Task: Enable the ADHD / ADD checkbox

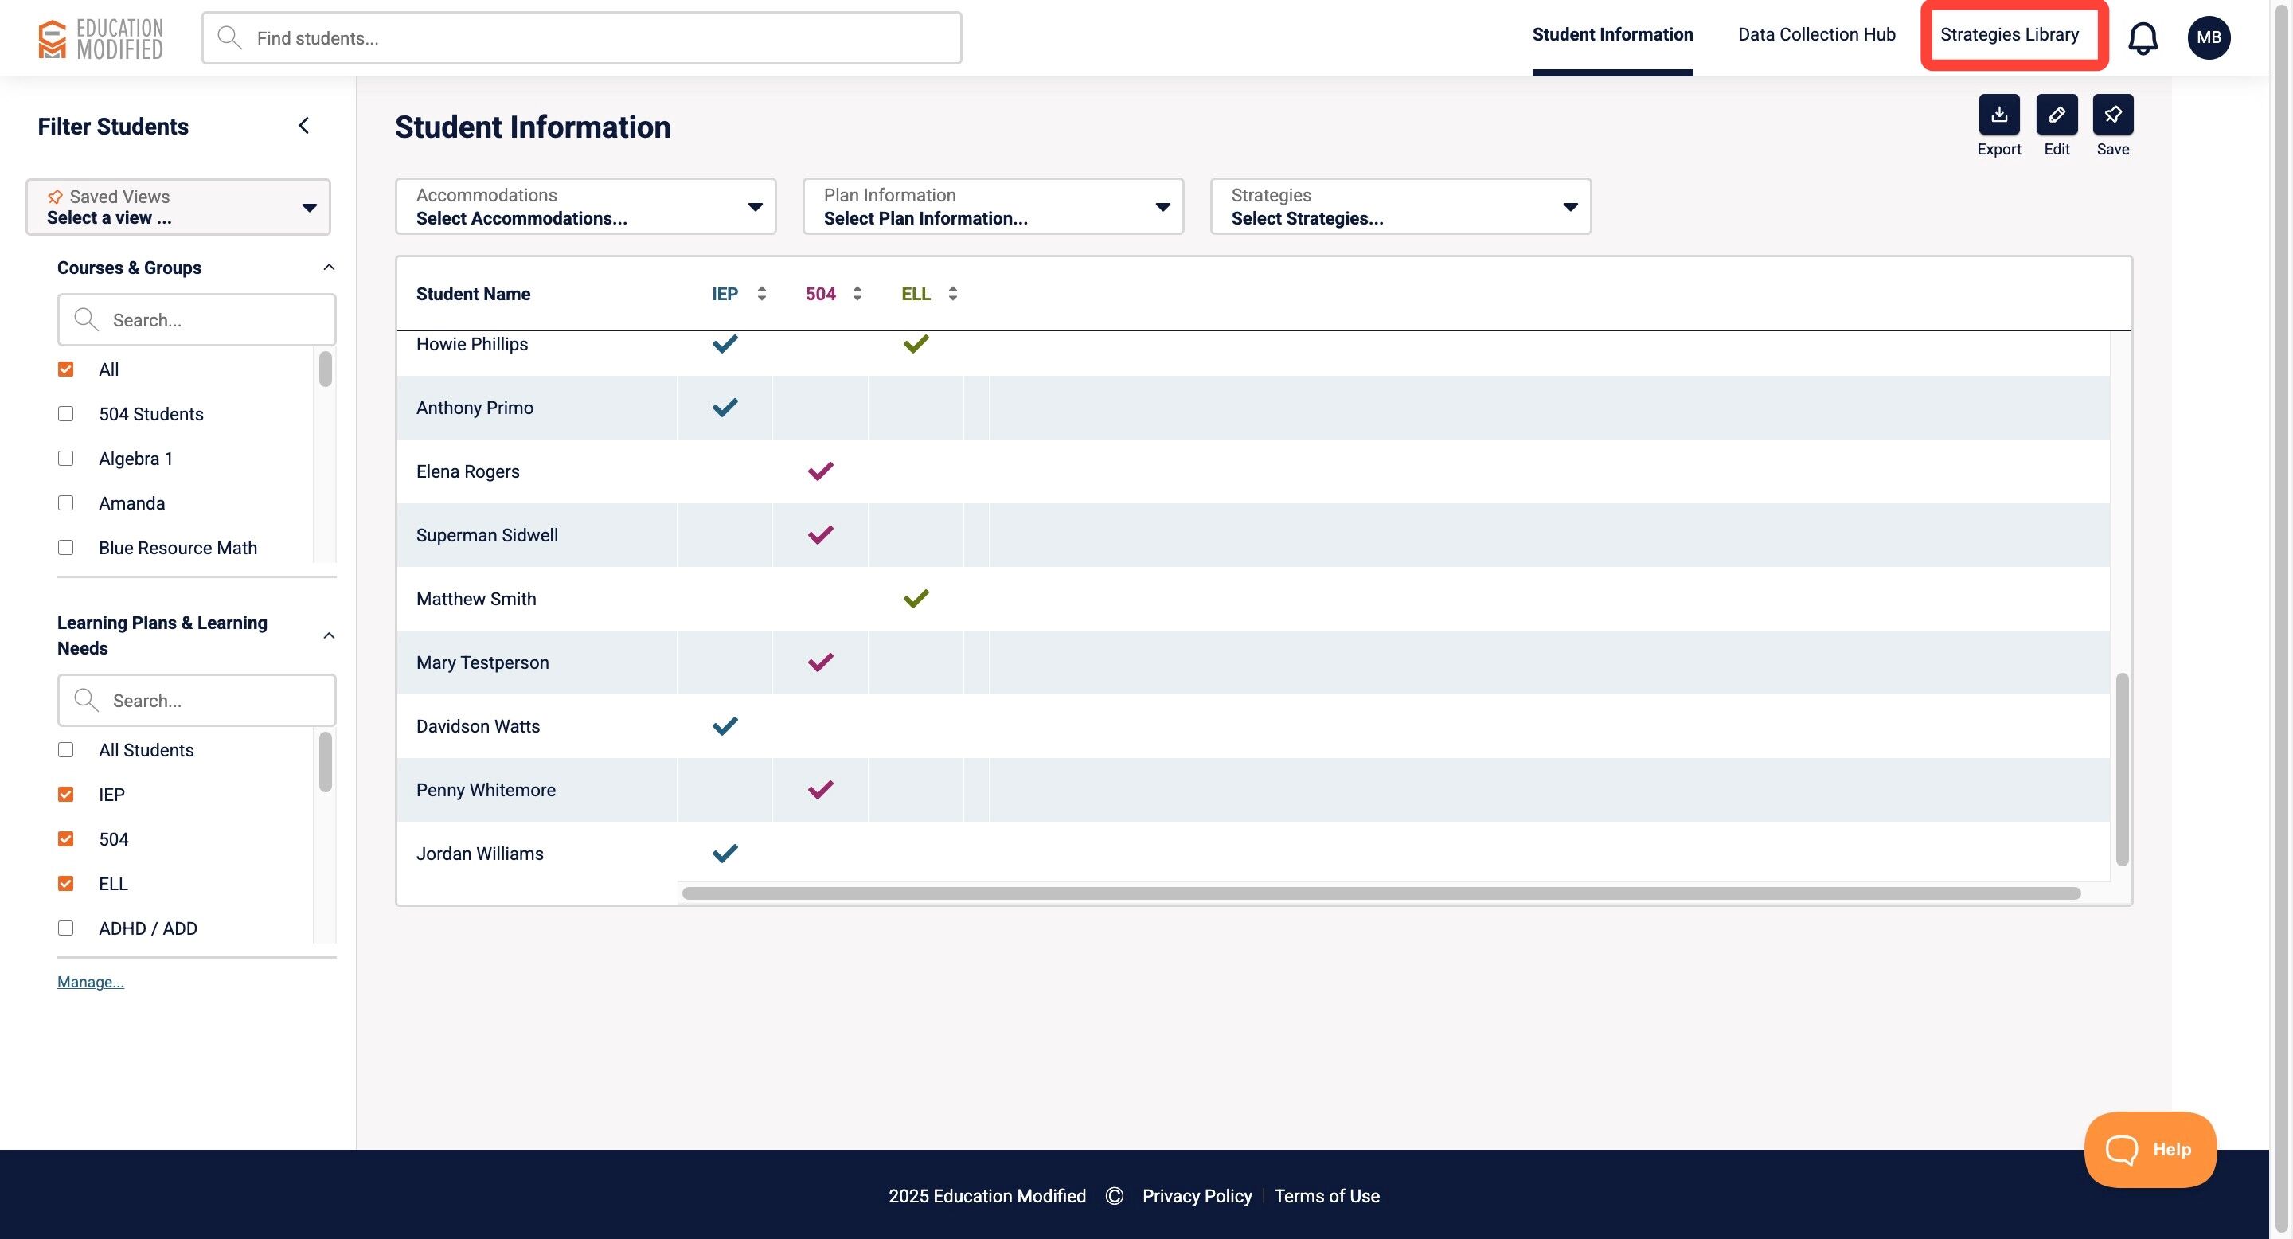Action: [66, 928]
